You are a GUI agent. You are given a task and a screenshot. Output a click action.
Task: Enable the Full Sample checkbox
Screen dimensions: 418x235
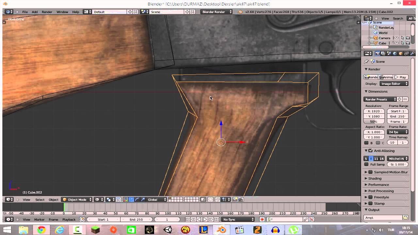(x=366, y=164)
